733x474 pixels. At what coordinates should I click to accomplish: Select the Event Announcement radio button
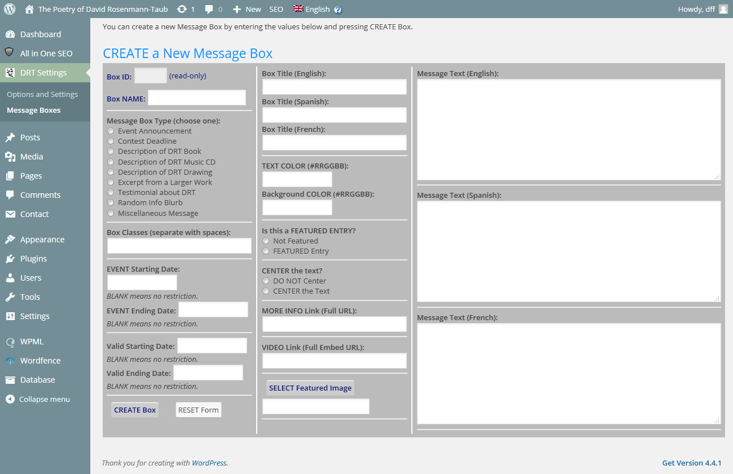coord(111,131)
